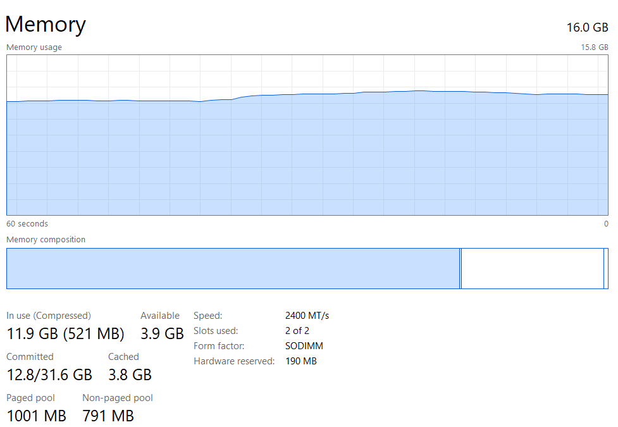Click the Paged pool 1001 MB value
Viewport: 618px width, 427px height.
tap(36, 416)
